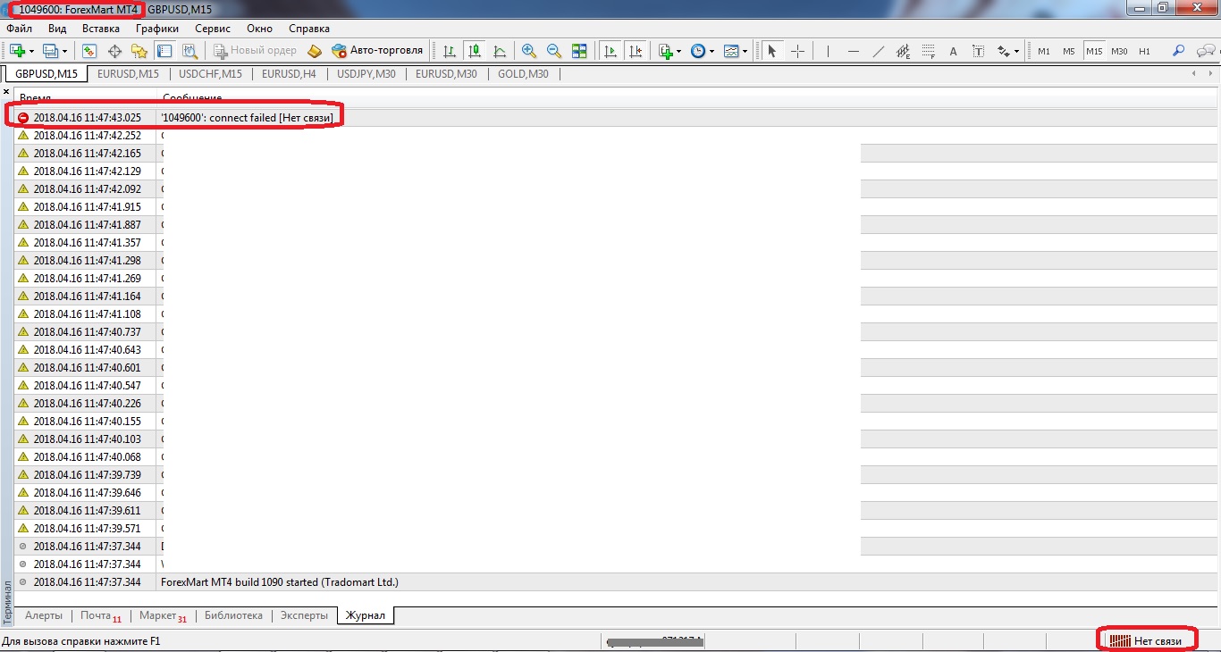Open the periodicity clock dropdown arrow
This screenshot has height=652, width=1221.
pos(712,51)
